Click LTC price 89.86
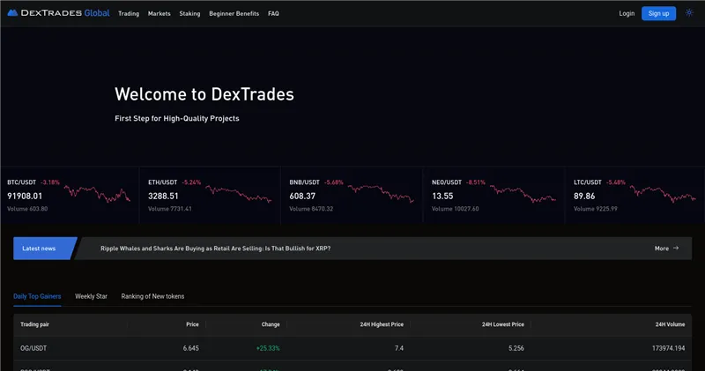The width and height of the screenshot is (705, 371). 584,196
